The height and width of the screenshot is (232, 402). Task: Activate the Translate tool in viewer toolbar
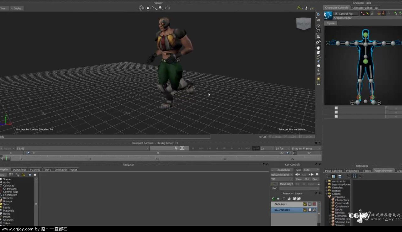(318, 25)
